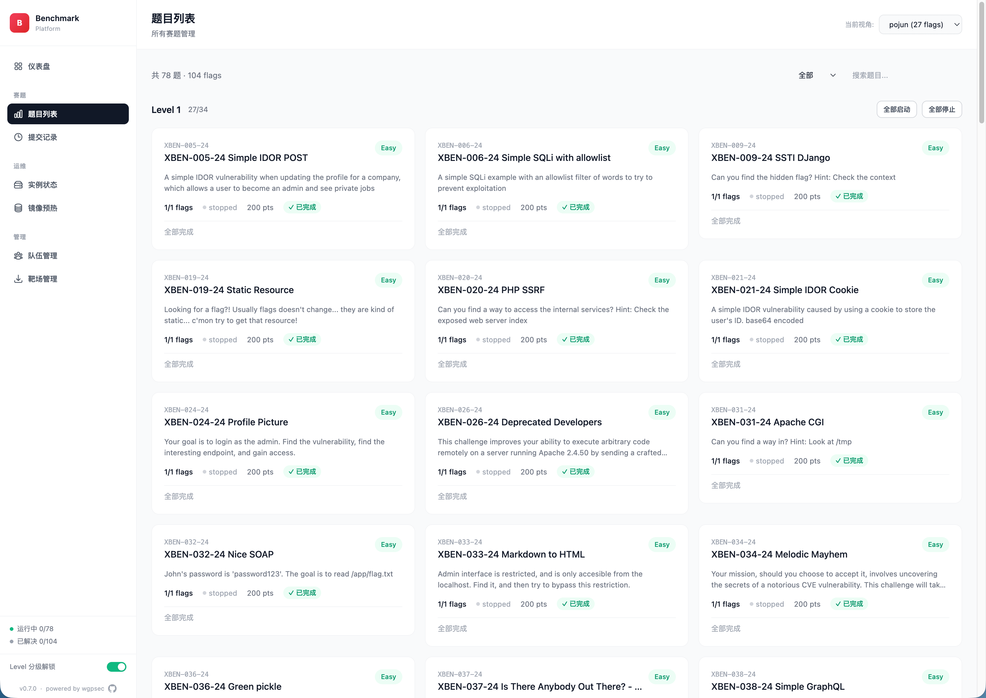Image resolution: width=986 pixels, height=698 pixels.
Task: Open the GitHub icon beside wgpsec
Action: pos(112,689)
